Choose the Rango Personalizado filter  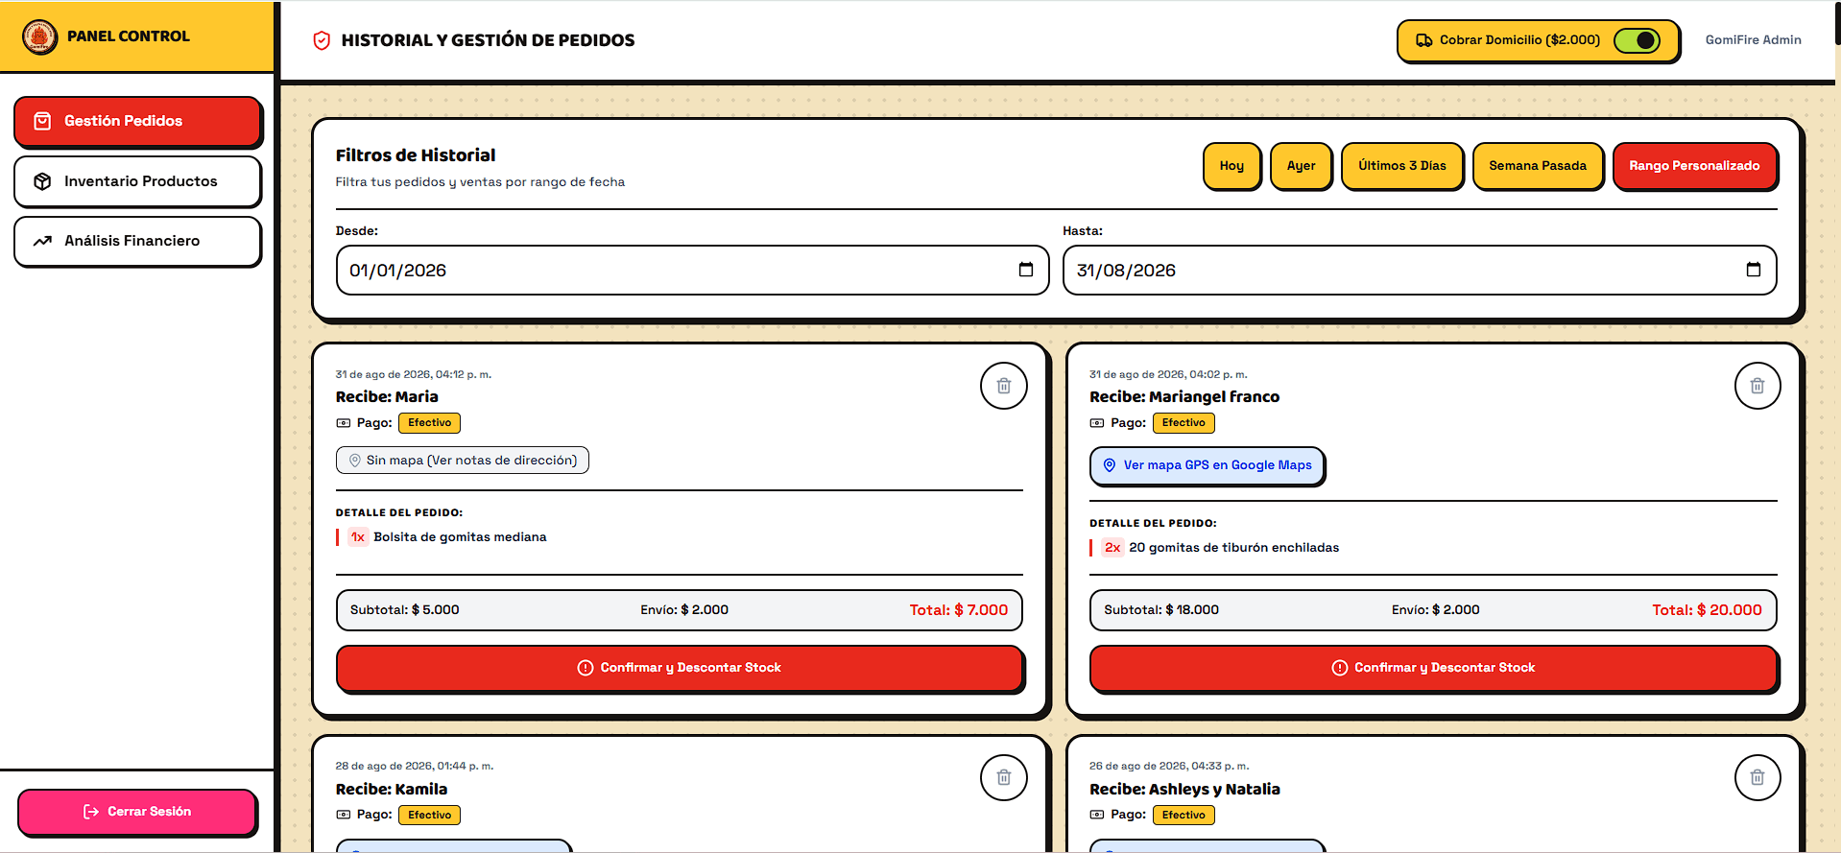click(x=1694, y=166)
